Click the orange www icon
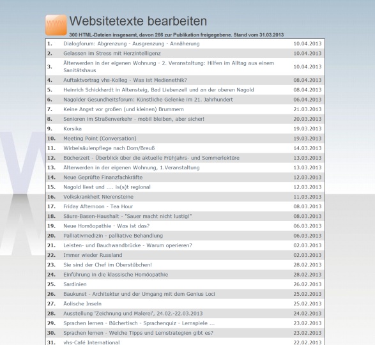The image size is (375, 345). click(56, 25)
